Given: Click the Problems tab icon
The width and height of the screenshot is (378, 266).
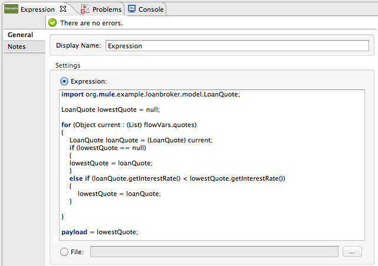Looking at the screenshot, I should (x=85, y=9).
